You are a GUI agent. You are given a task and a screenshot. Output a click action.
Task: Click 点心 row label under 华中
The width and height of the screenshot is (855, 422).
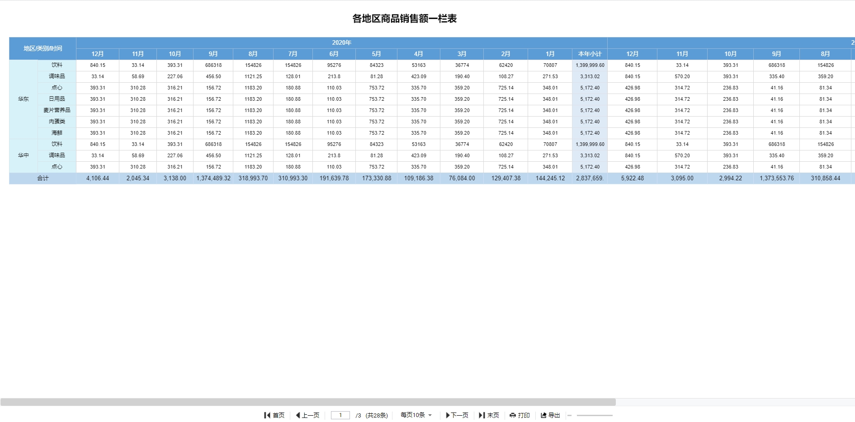[x=57, y=167]
